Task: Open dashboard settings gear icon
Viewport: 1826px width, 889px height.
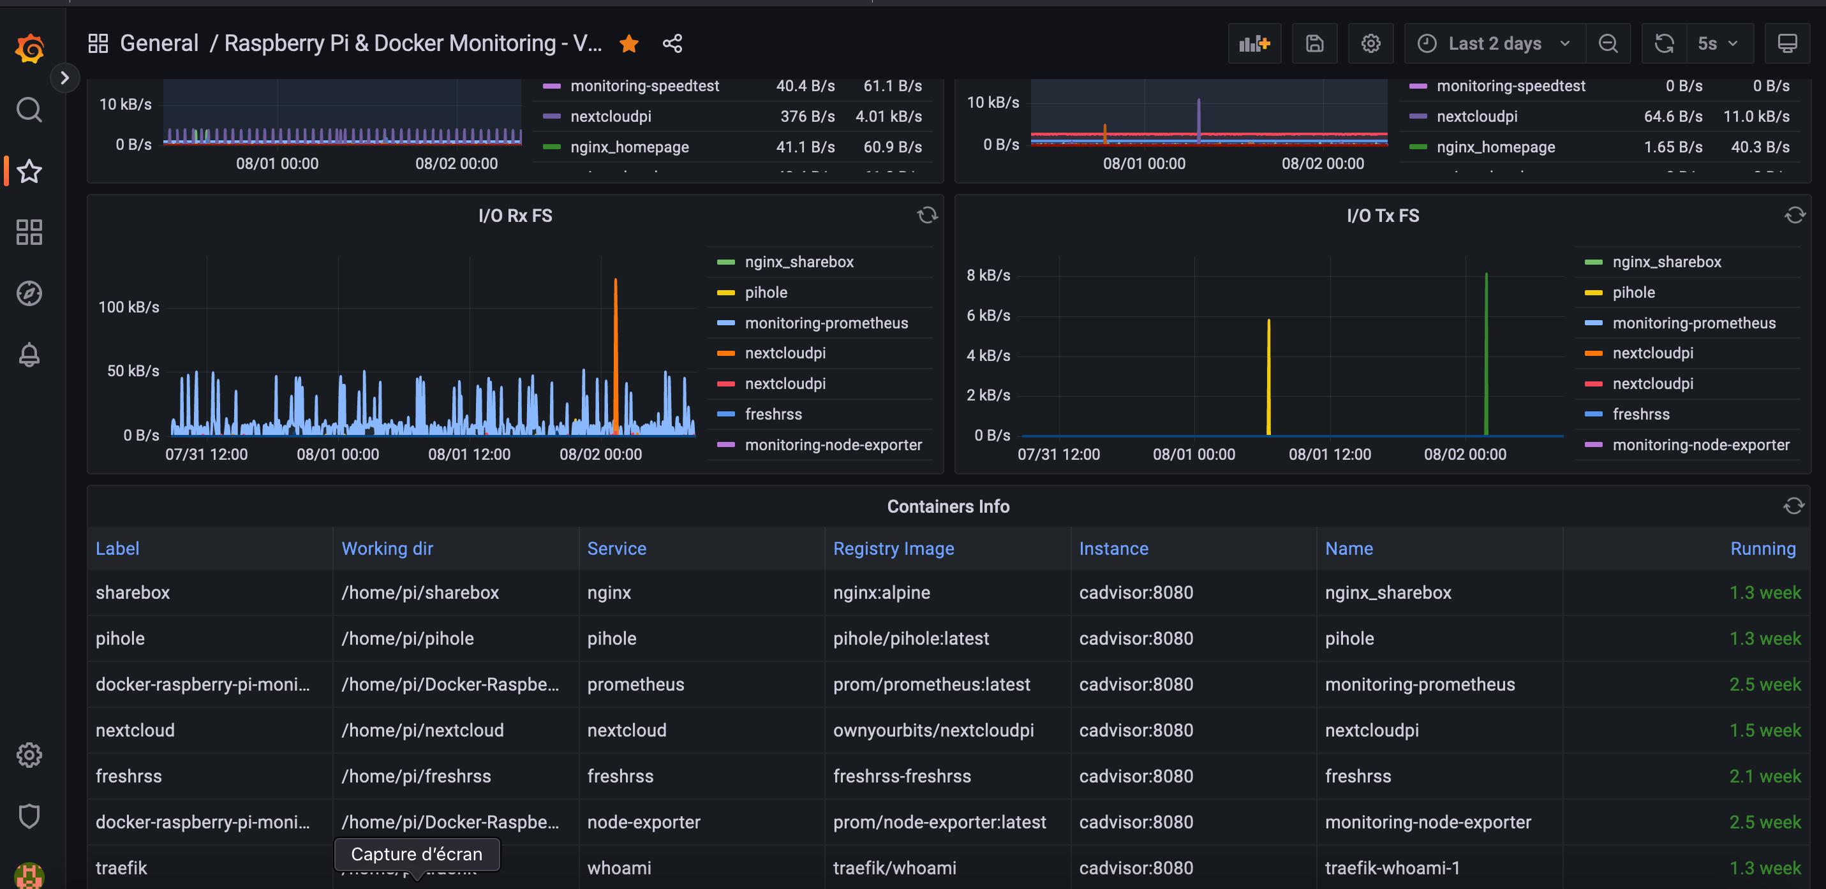Action: pyautogui.click(x=1370, y=44)
